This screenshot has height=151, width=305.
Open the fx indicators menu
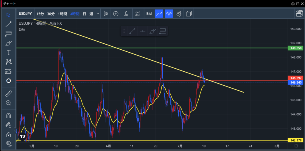point(126,14)
